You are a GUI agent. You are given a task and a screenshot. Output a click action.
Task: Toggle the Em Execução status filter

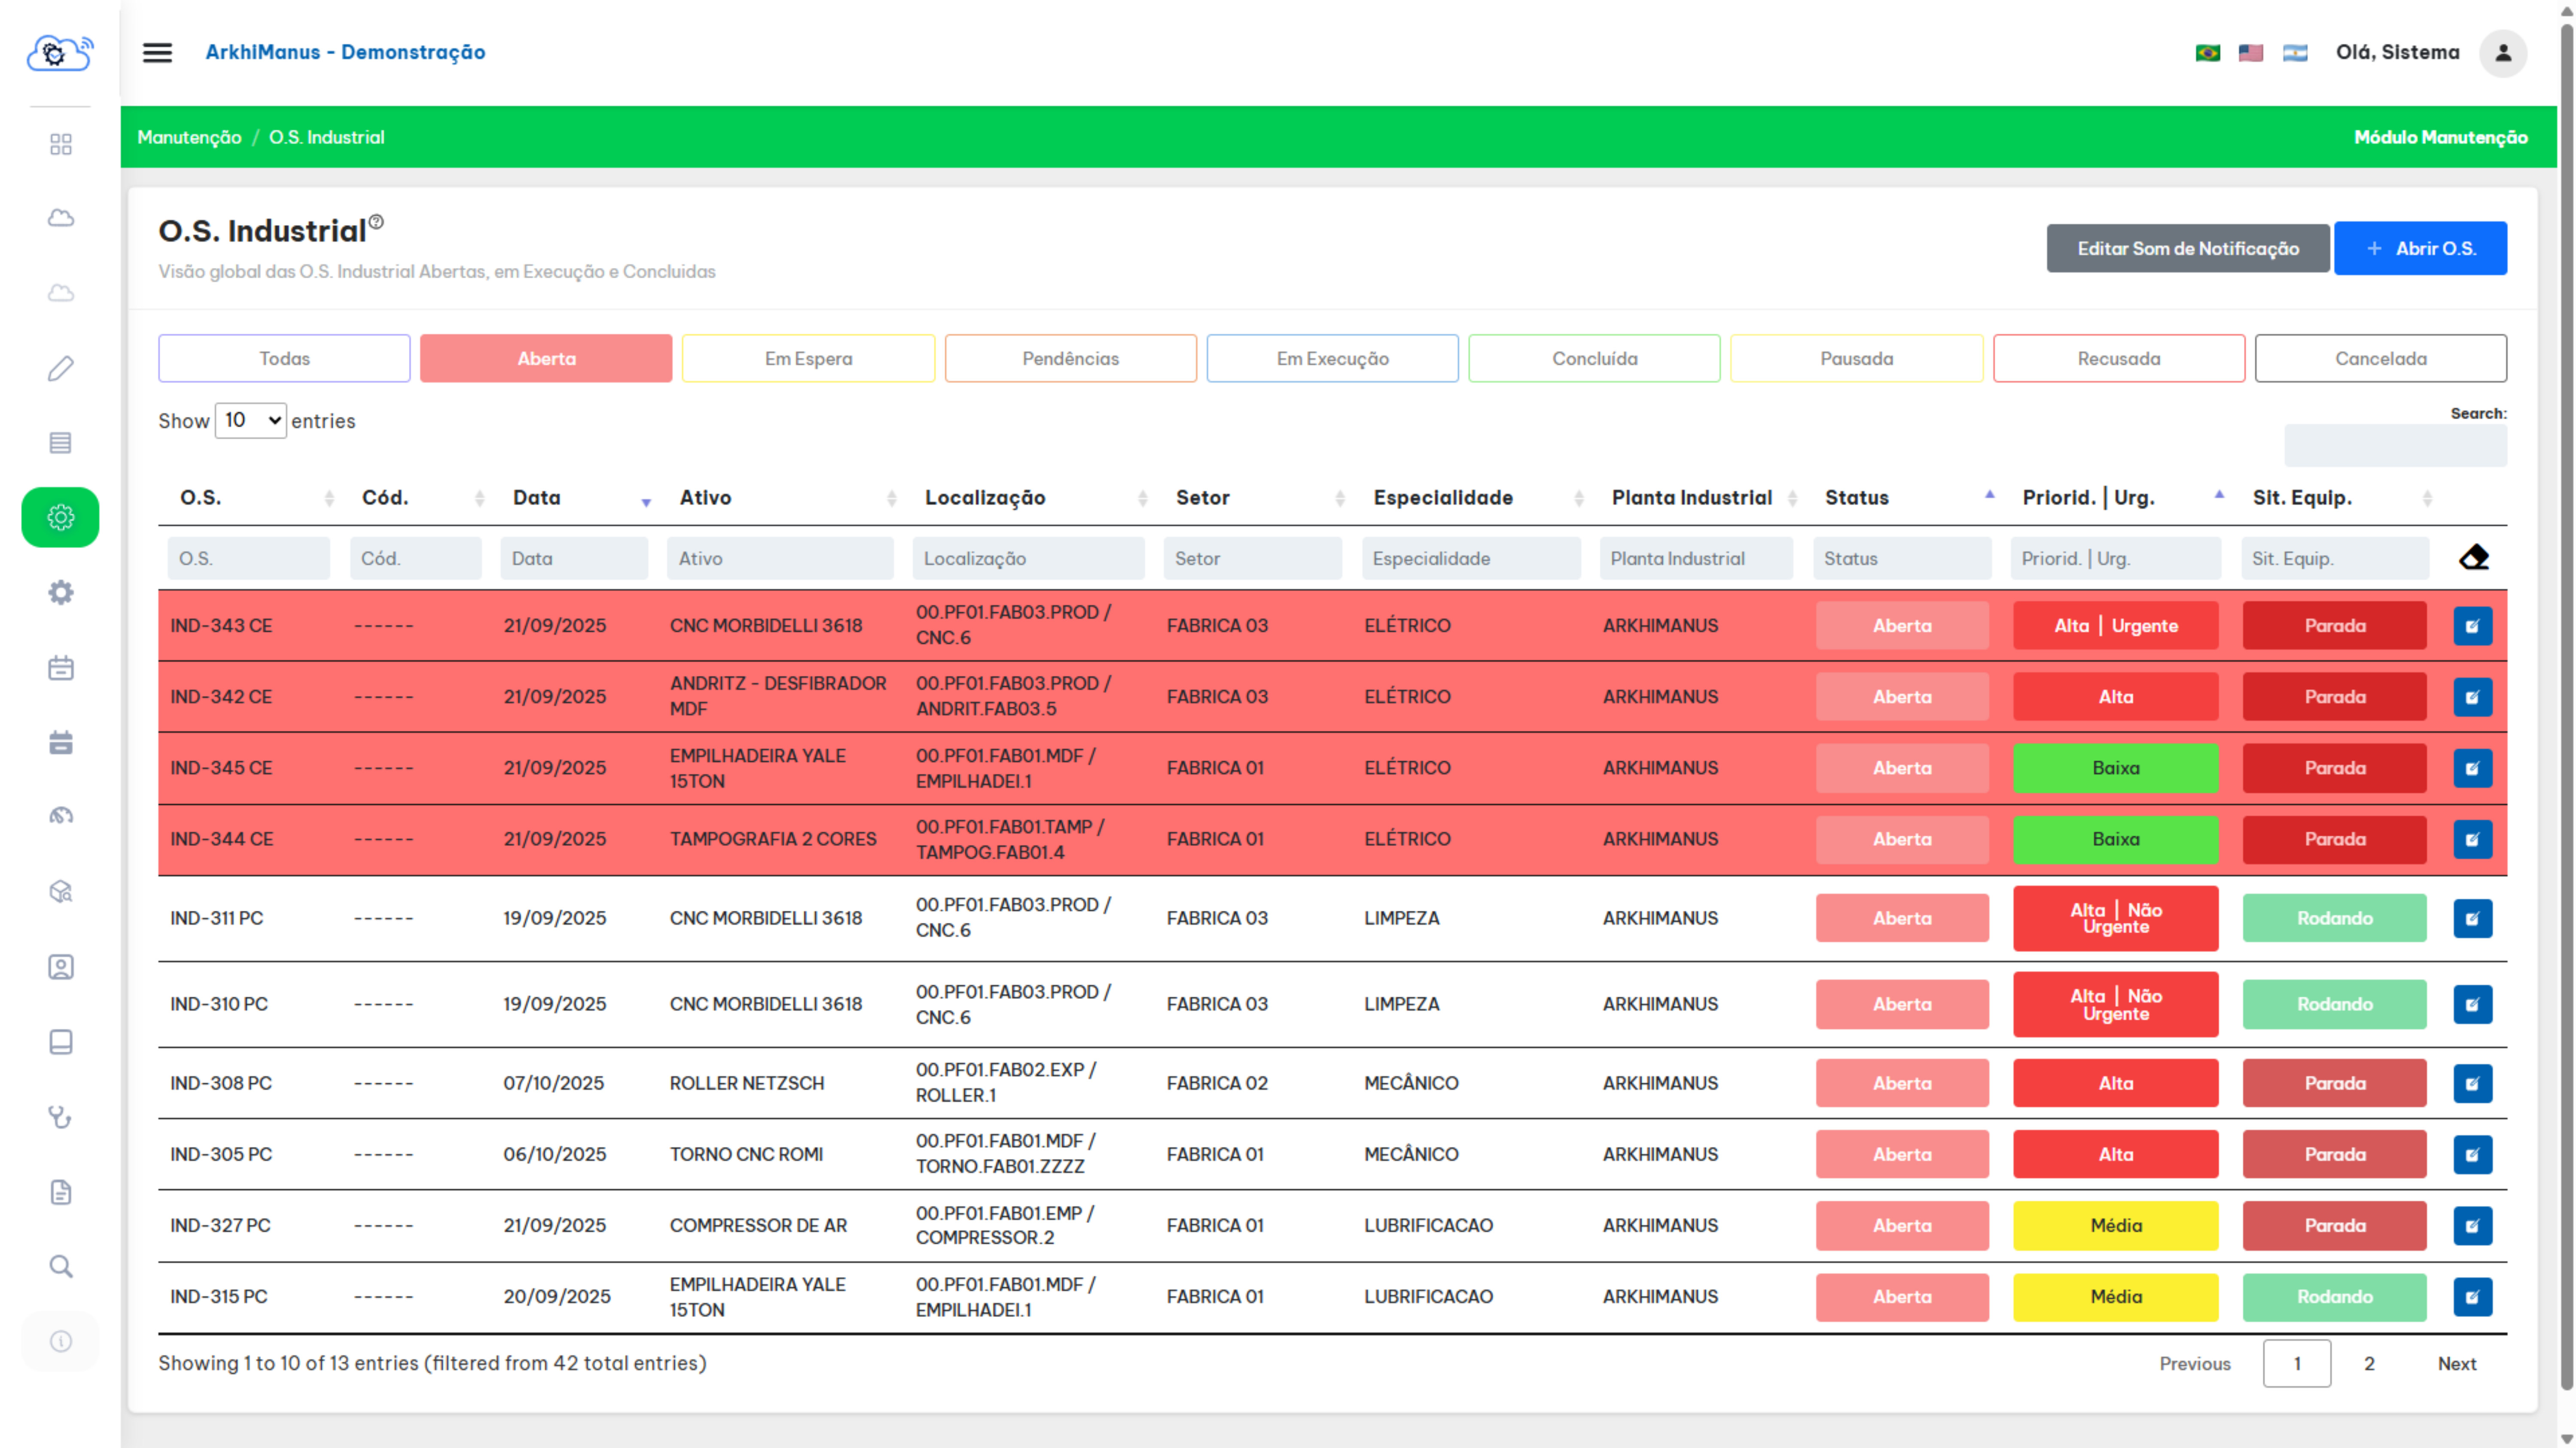coord(1332,358)
